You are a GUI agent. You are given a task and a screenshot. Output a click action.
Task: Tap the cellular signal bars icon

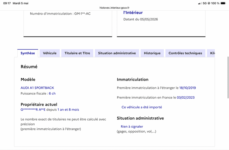click(200, 3)
